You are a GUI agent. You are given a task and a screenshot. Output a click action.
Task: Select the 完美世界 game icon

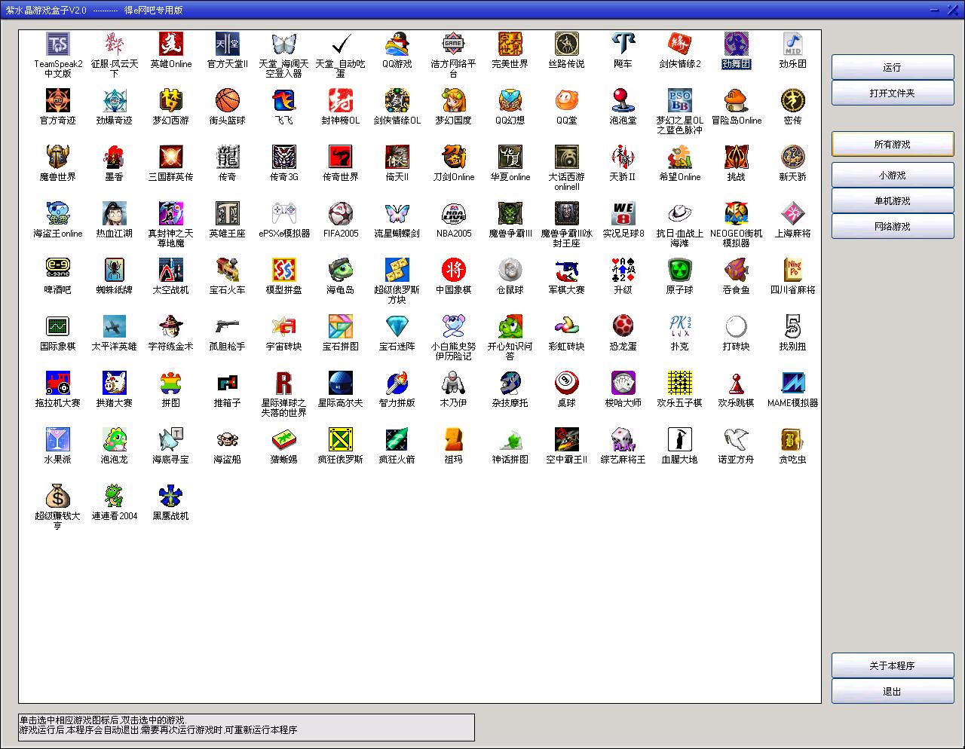(510, 44)
